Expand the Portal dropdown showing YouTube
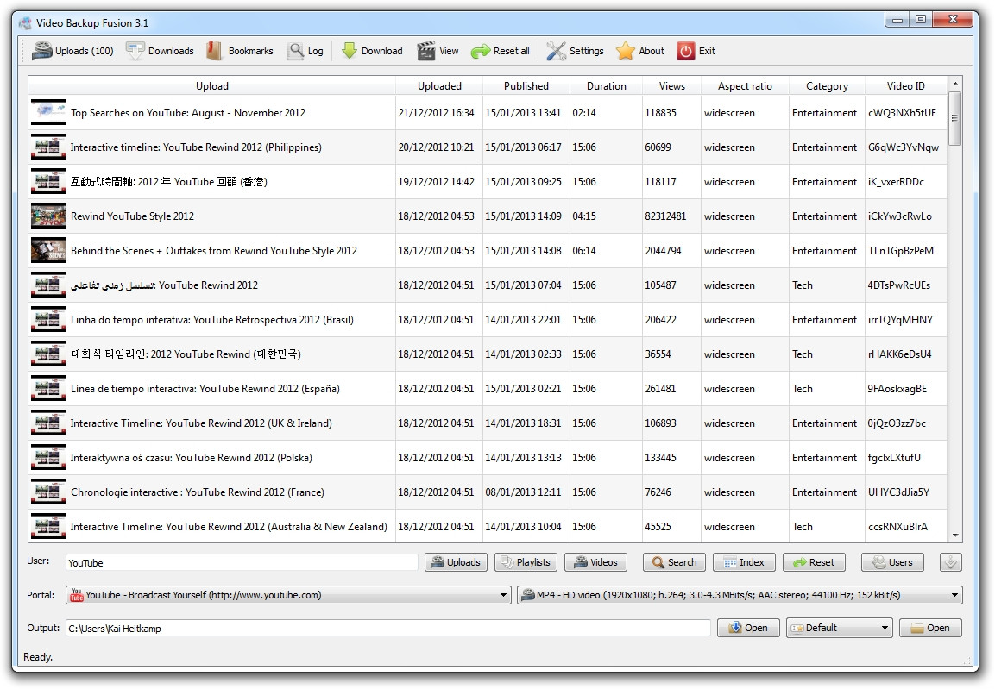This screenshot has height=689, width=995. click(x=289, y=595)
